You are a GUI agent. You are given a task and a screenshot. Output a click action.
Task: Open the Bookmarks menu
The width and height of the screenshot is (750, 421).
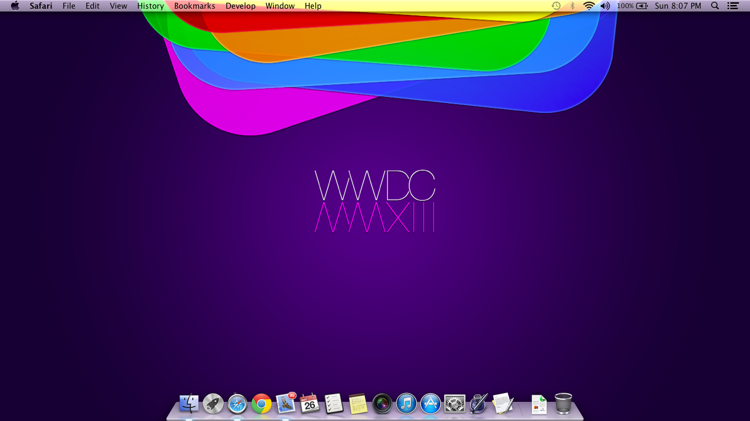(x=194, y=6)
